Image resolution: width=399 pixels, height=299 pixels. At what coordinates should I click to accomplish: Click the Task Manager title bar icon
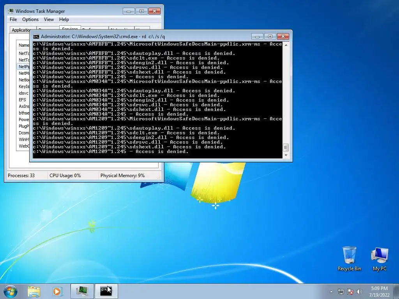pos(11,11)
